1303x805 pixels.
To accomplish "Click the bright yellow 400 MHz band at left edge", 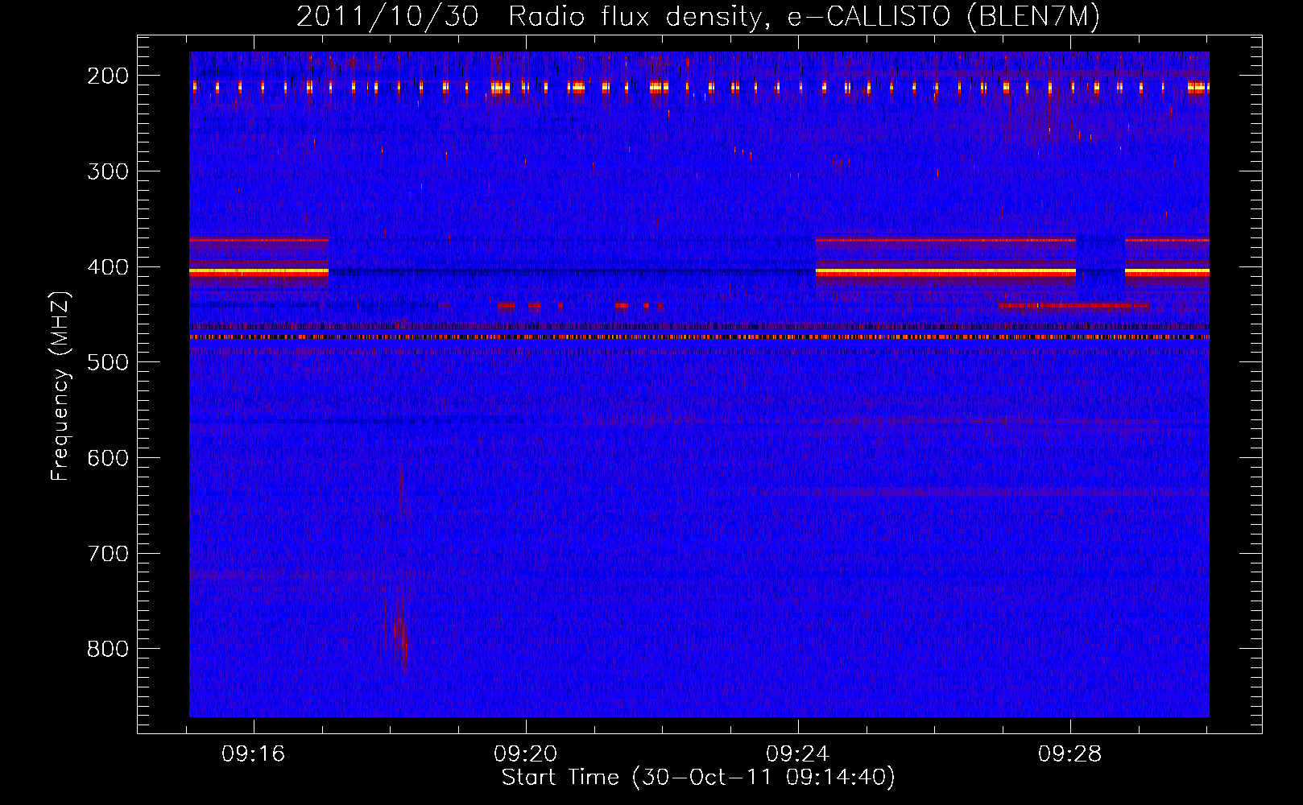I will (x=259, y=272).
